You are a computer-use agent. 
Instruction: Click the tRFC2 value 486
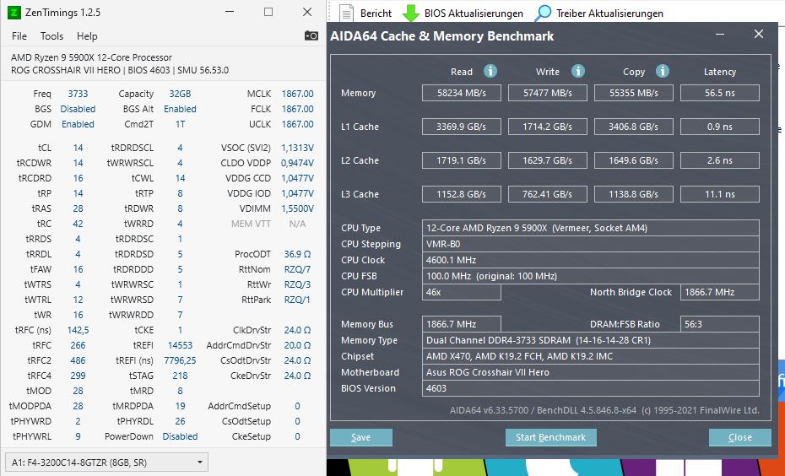[78, 360]
